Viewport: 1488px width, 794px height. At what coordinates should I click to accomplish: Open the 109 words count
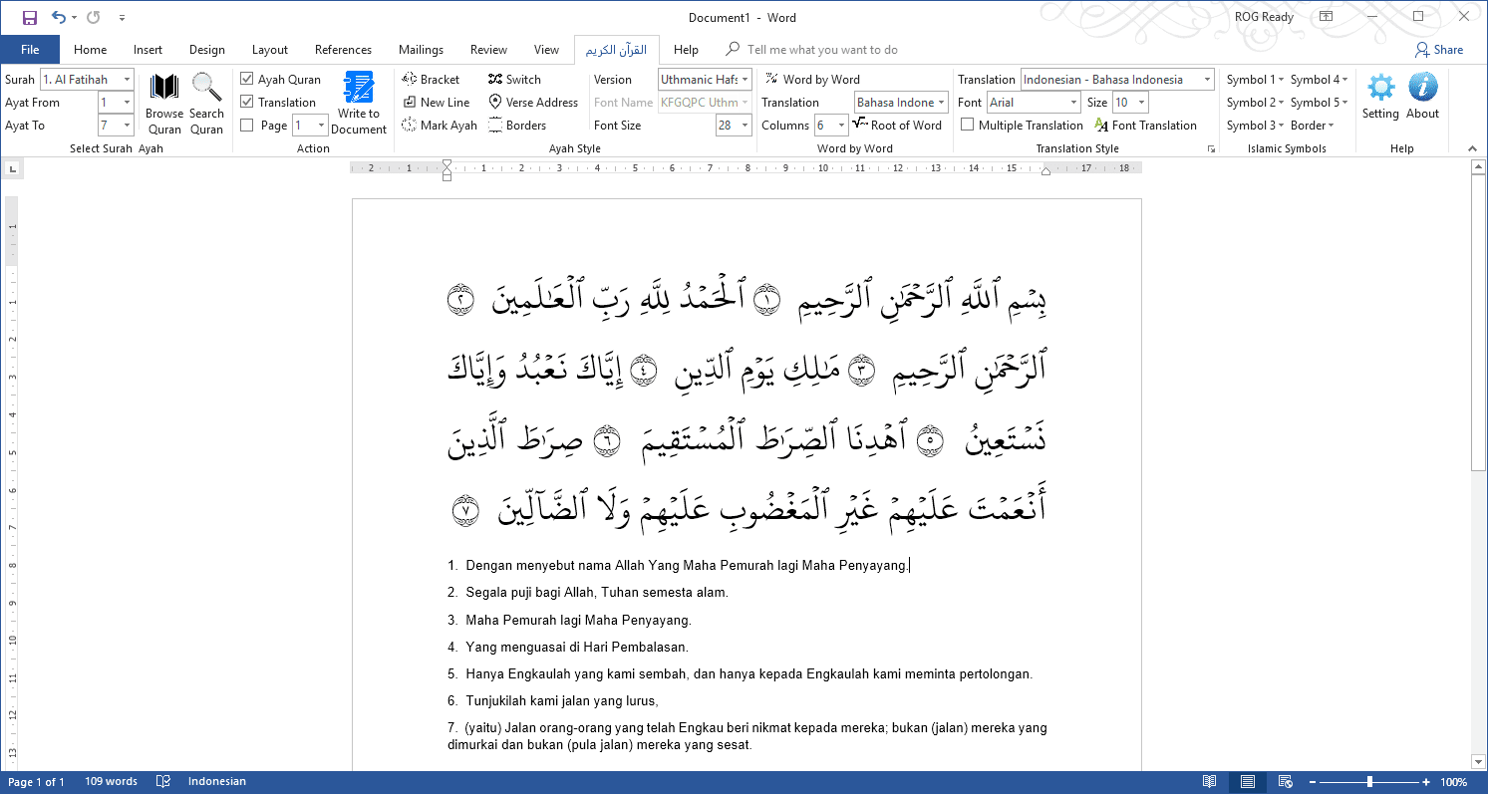[x=111, y=782]
